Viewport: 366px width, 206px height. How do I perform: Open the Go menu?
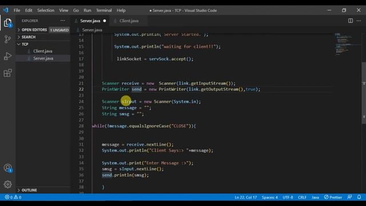pyautogui.click(x=76, y=10)
